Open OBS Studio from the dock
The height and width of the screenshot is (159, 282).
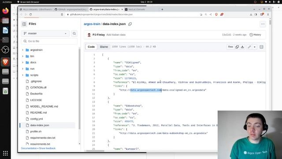coord(5,49)
